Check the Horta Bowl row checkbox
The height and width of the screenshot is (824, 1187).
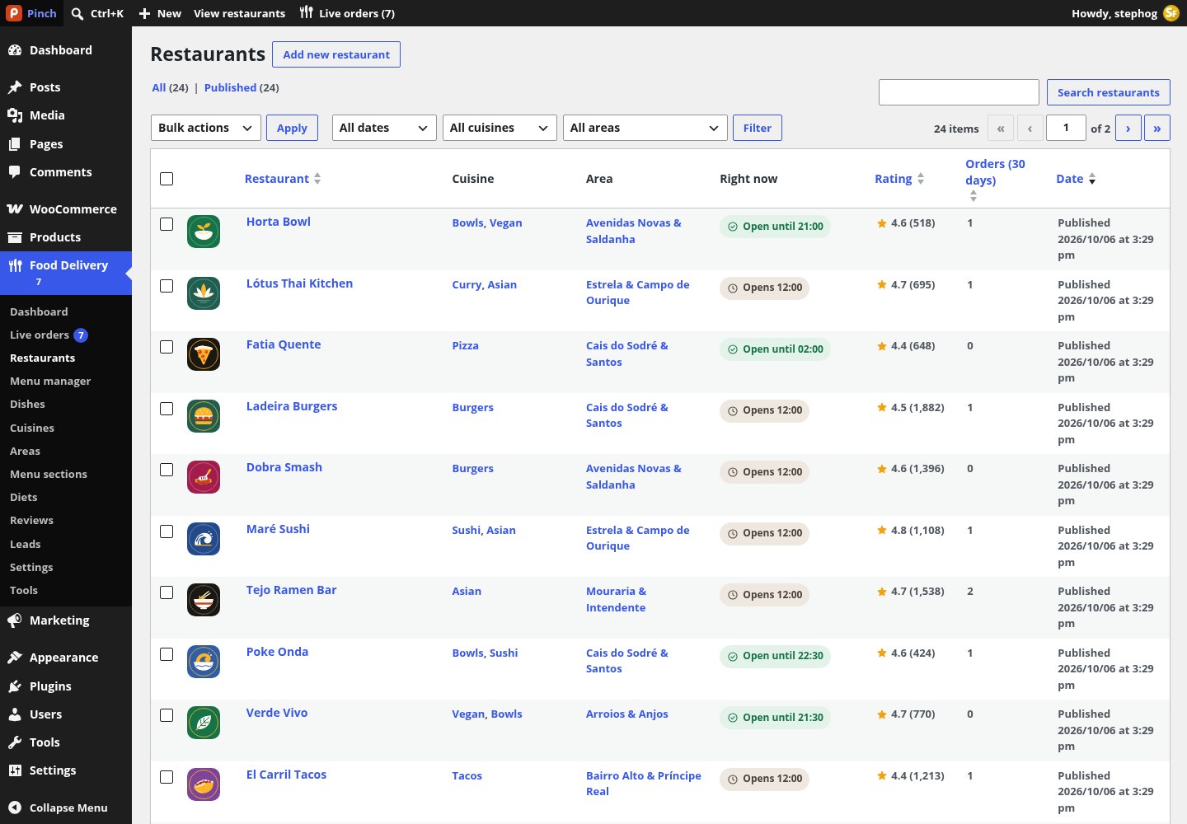(167, 224)
